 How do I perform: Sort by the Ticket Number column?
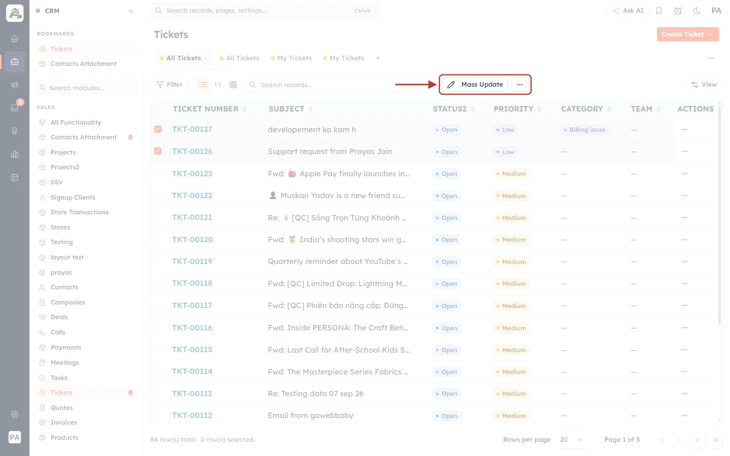209,109
